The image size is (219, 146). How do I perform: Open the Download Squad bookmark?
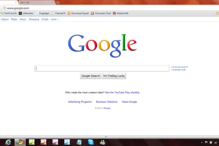tap(78, 13)
